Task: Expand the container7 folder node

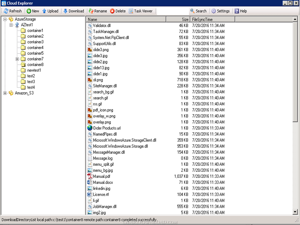Action: 17,59
